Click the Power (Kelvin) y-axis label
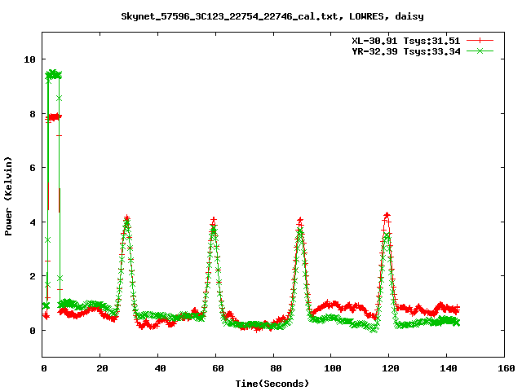This screenshot has height=391, width=522. (x=8, y=196)
